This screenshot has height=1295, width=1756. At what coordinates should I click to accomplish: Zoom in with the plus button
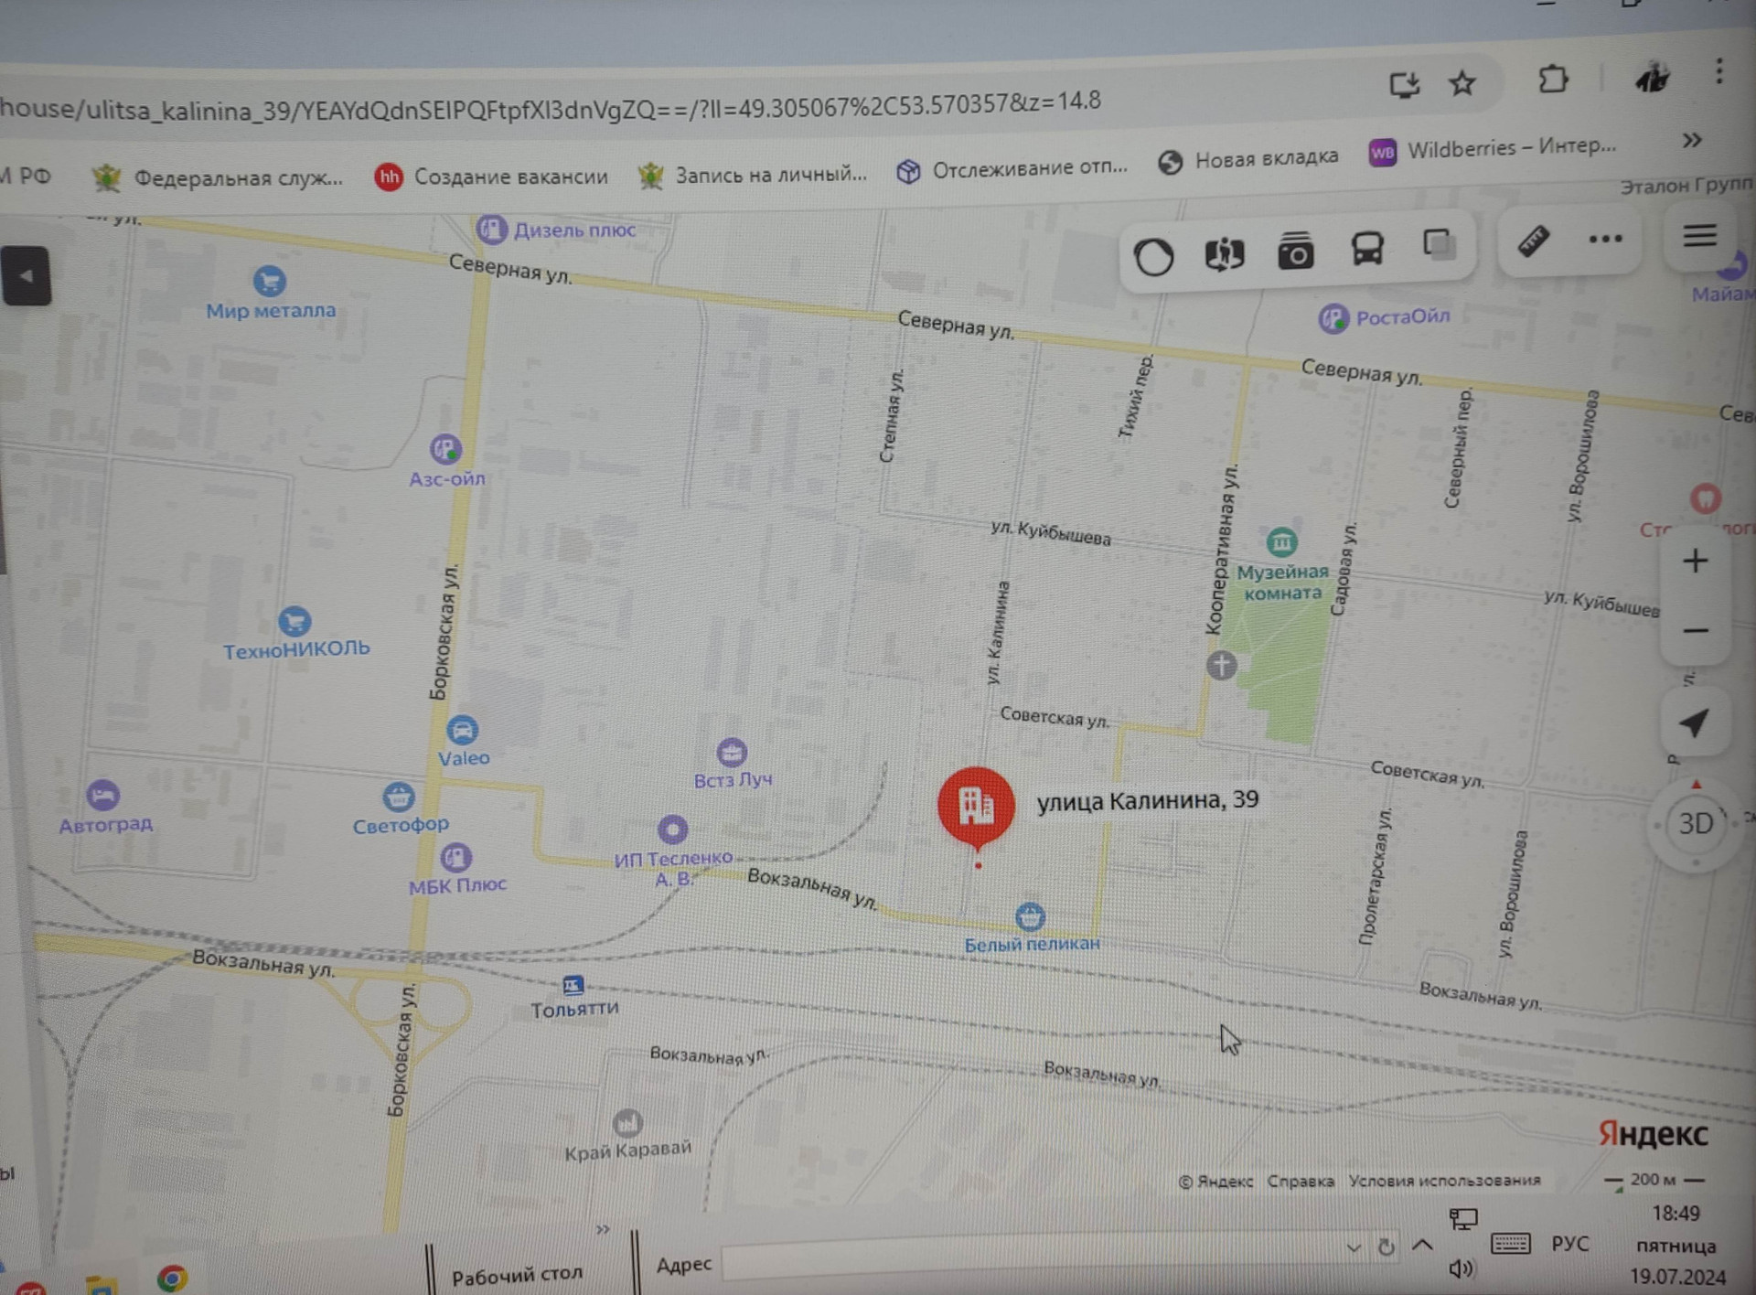[x=1695, y=561]
